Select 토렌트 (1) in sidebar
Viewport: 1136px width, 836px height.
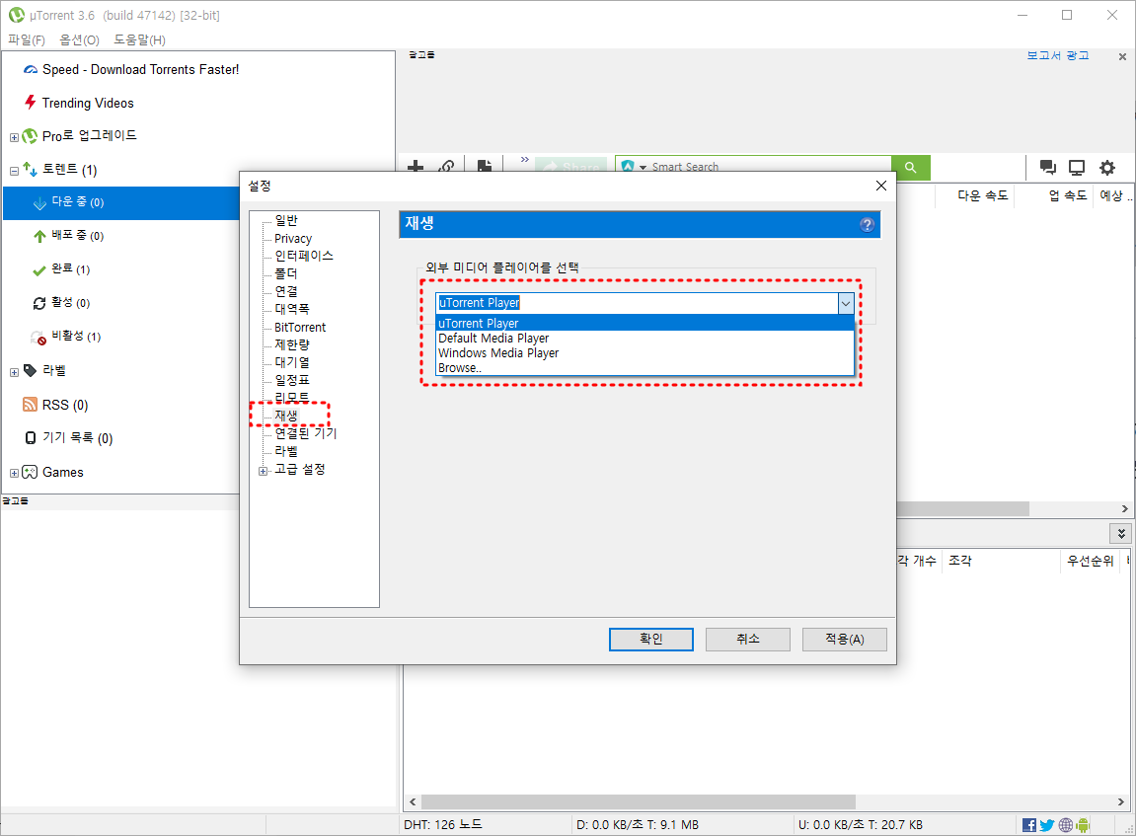pyautogui.click(x=69, y=170)
